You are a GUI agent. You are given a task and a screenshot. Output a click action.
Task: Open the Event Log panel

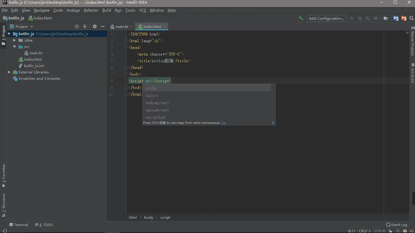coord(396,225)
